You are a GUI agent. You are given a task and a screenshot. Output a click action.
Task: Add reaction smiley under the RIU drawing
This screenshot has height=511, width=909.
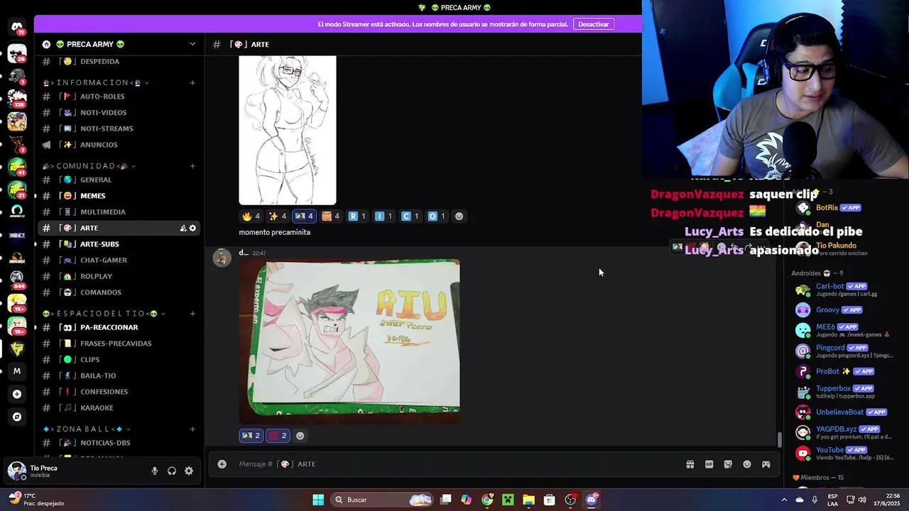point(300,436)
